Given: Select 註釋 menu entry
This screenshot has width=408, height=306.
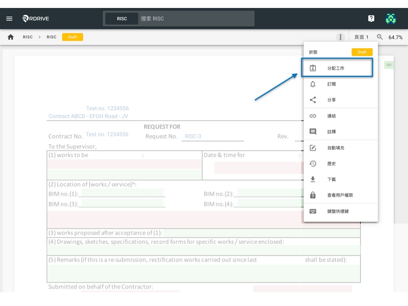Looking at the screenshot, I should click(x=341, y=131).
